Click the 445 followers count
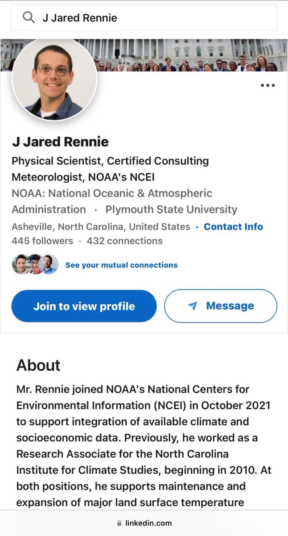 click(x=42, y=241)
